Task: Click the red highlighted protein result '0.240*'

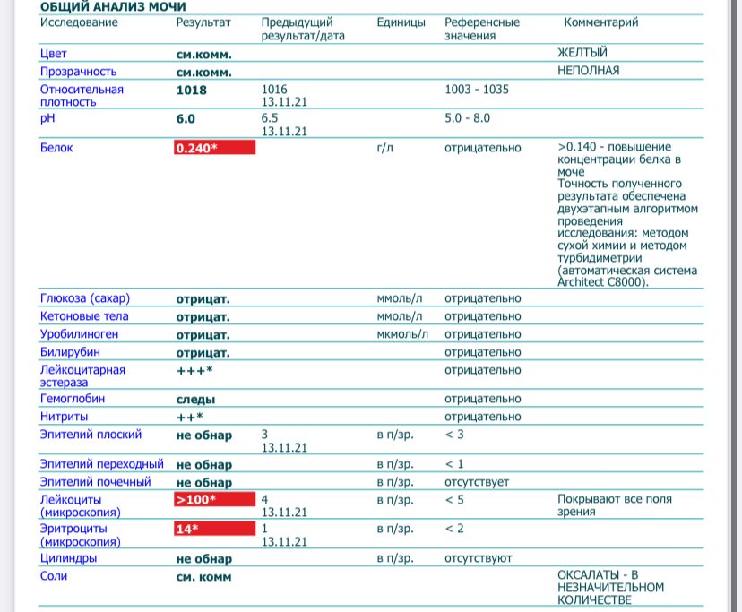Action: click(x=214, y=148)
